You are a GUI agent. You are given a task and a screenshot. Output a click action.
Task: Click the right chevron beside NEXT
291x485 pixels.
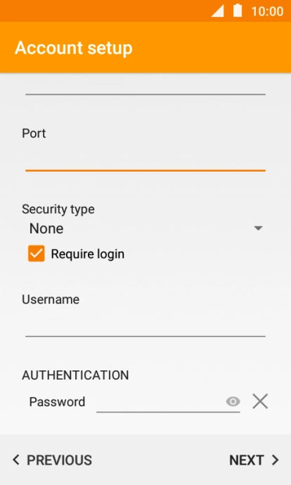[276, 460]
